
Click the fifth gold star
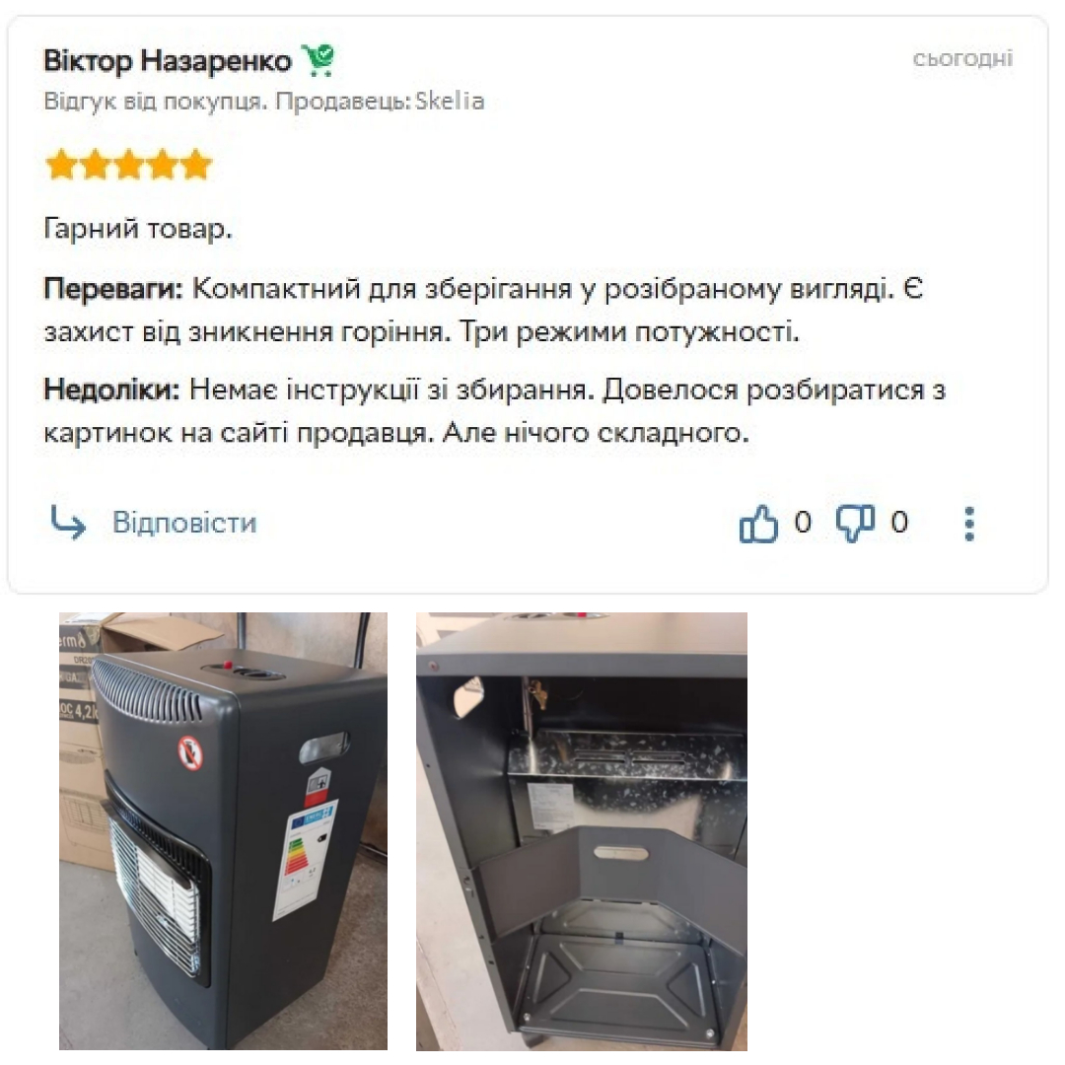click(x=197, y=165)
